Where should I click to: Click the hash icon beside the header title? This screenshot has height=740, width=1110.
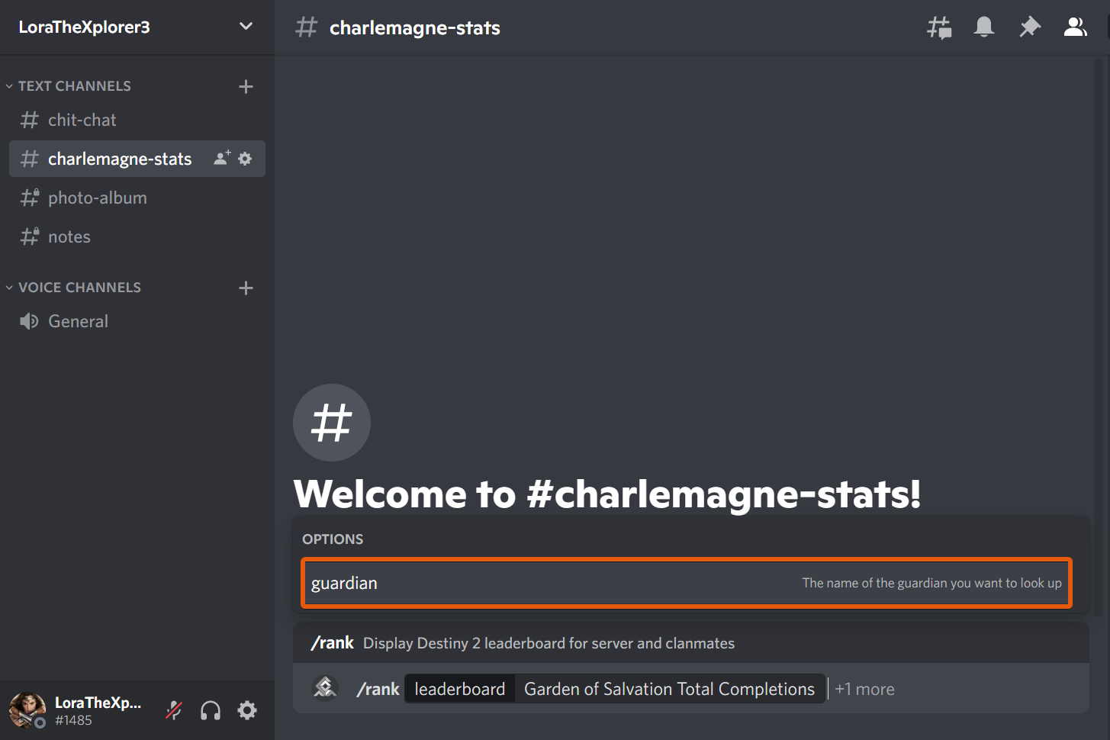(306, 27)
